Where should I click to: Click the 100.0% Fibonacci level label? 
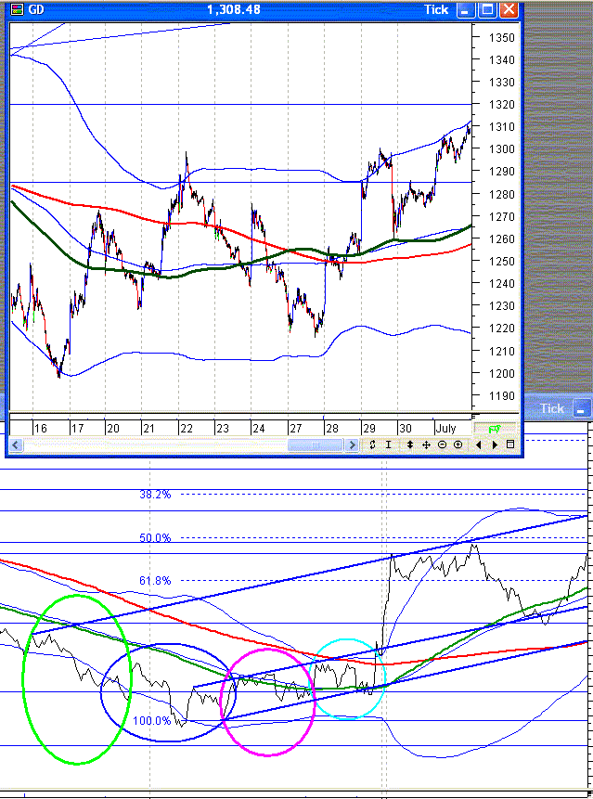(152, 720)
